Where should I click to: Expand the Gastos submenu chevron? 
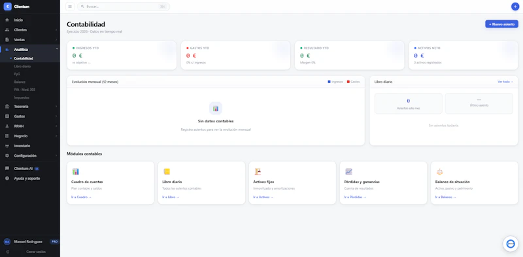pos(56,116)
